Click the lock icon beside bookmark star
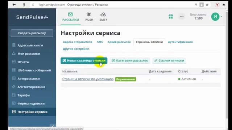The width and height of the screenshot is (232, 130). tap(202, 5)
